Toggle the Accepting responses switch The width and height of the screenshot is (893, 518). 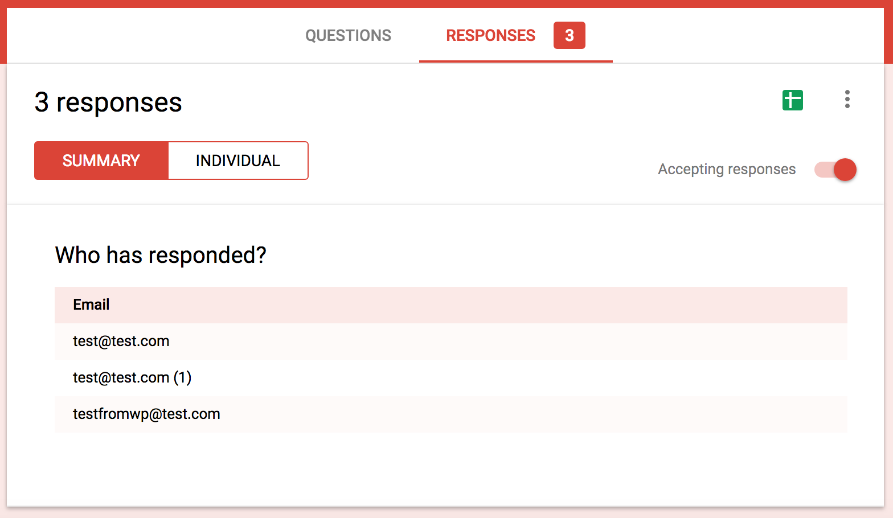point(835,170)
